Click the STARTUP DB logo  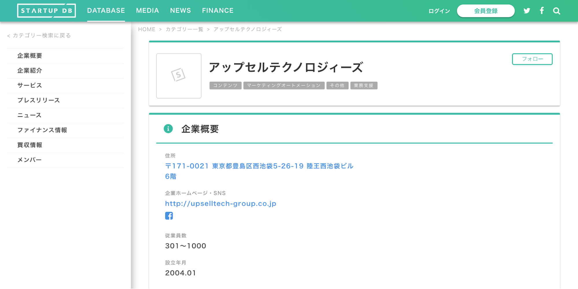pos(46,11)
